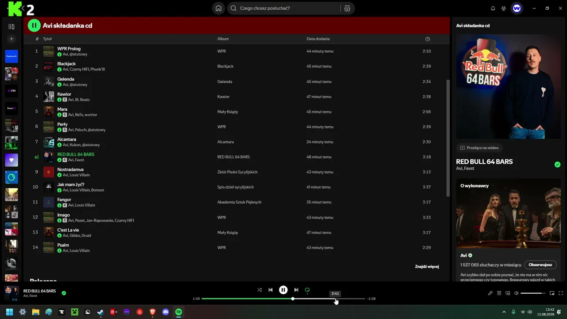Toggle repeat mode
The image size is (567, 319).
tap(307, 290)
